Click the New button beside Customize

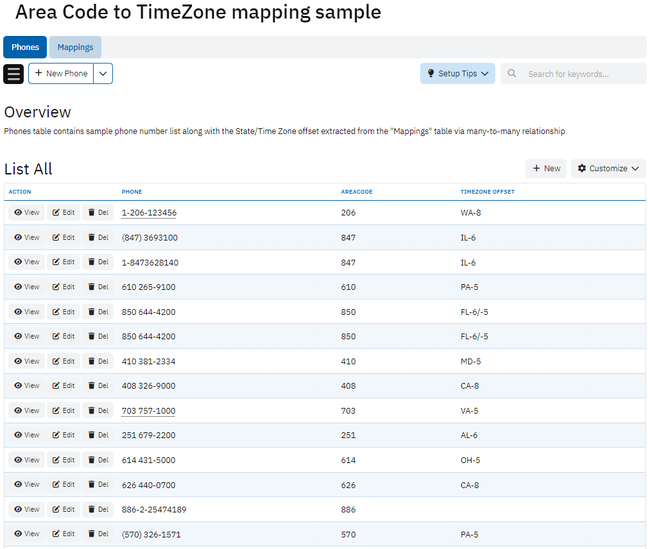546,169
